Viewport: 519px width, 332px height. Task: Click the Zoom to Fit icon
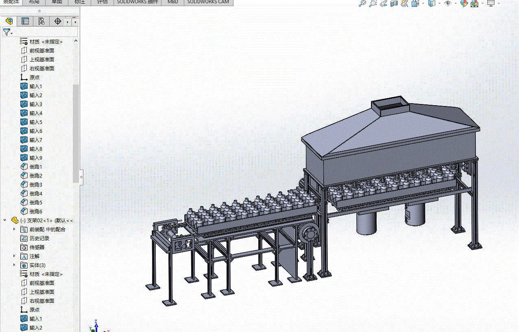tap(363, 3)
